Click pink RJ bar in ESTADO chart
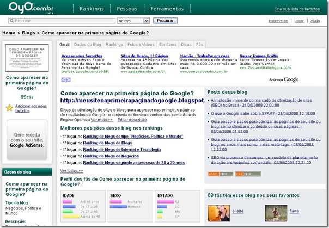 click(x=166, y=202)
